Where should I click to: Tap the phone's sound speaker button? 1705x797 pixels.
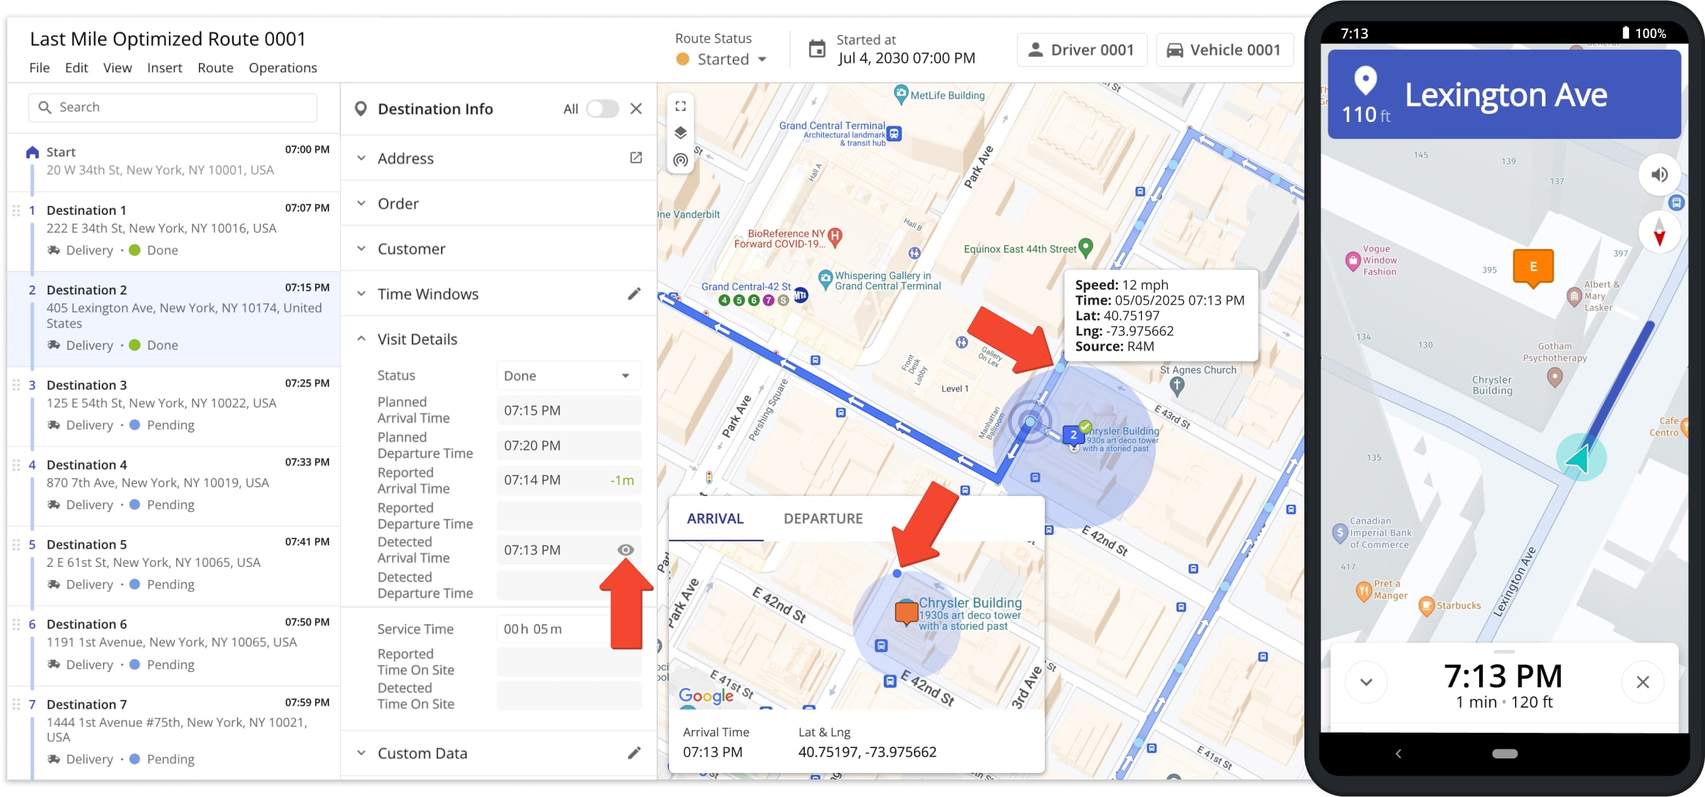point(1659,175)
